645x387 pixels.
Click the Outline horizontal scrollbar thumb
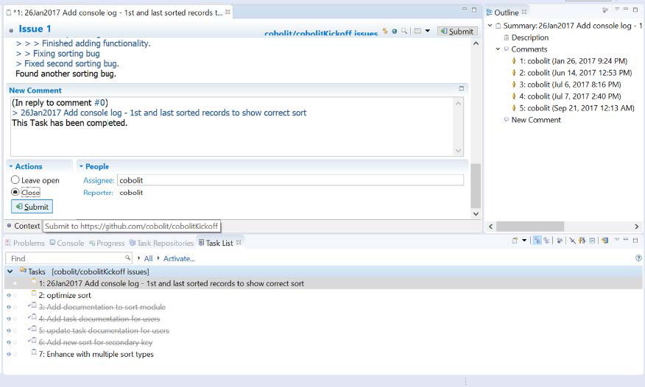(530, 227)
